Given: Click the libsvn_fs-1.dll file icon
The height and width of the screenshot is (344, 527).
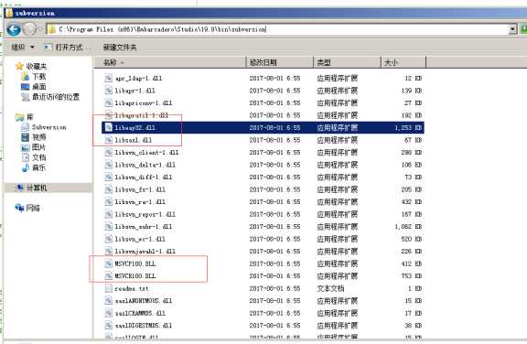Looking at the screenshot, I should tap(108, 189).
